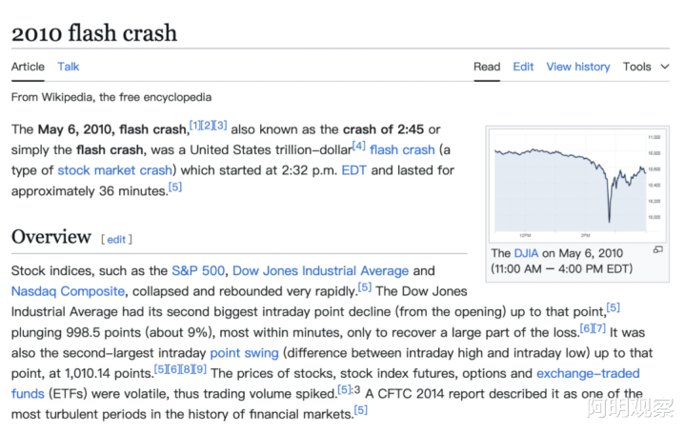Click citation reference number 4
This screenshot has height=433, width=685.
click(x=359, y=145)
